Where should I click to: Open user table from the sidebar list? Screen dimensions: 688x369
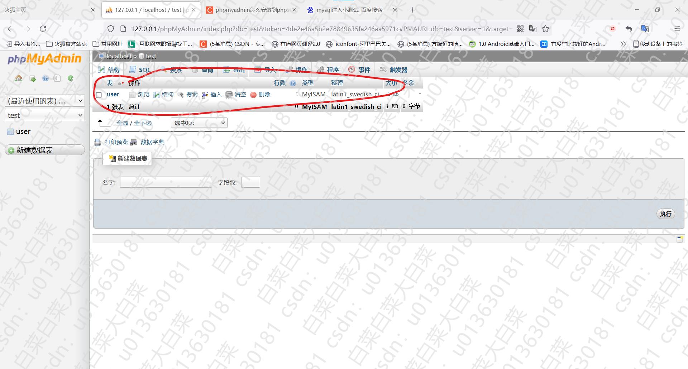23,132
